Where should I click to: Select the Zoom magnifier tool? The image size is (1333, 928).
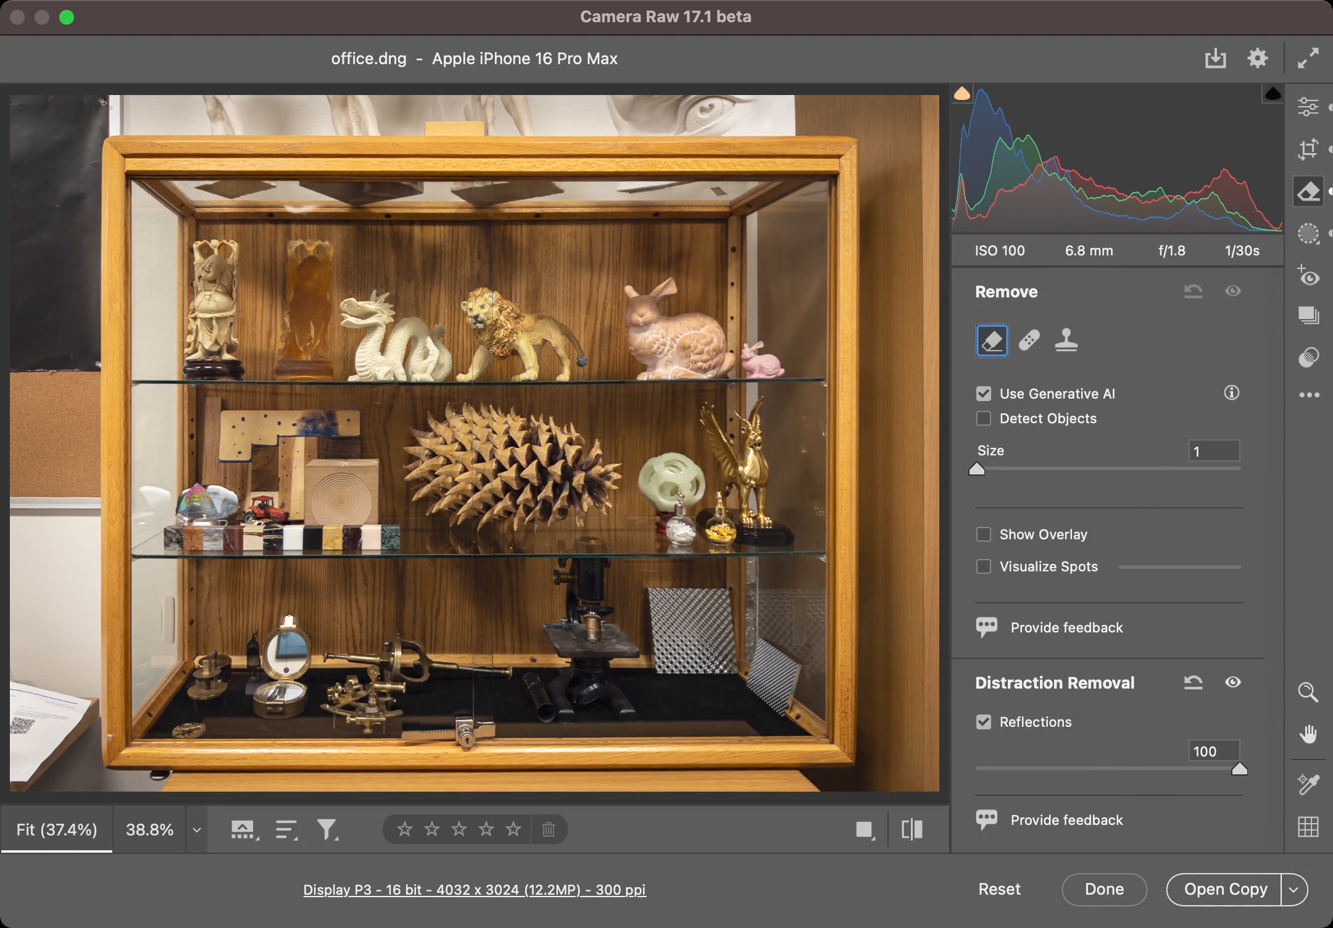[1308, 692]
